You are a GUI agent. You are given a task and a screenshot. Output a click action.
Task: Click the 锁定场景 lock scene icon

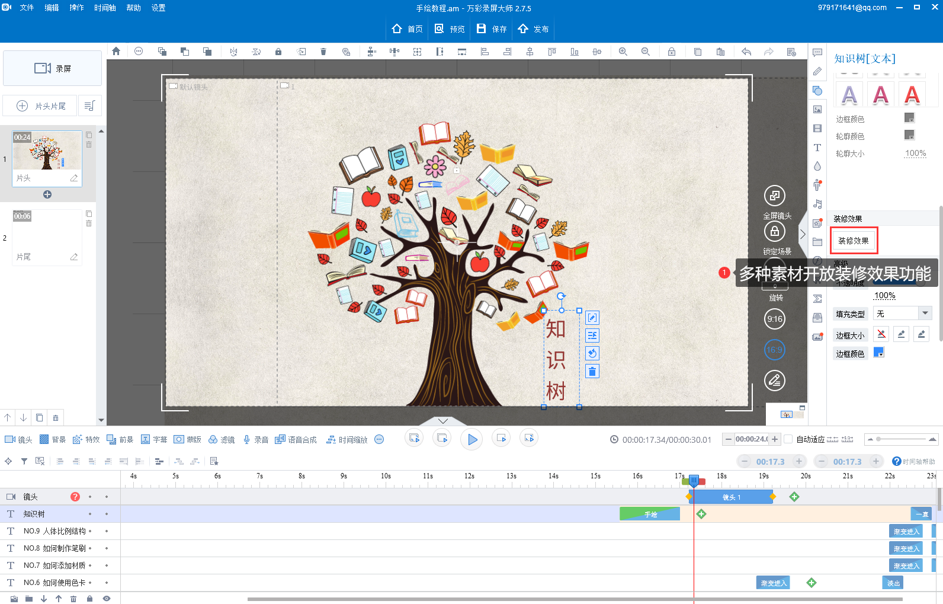(x=775, y=231)
